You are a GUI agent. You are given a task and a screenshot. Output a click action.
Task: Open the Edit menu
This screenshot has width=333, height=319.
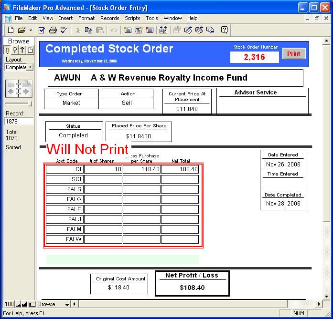click(x=32, y=18)
